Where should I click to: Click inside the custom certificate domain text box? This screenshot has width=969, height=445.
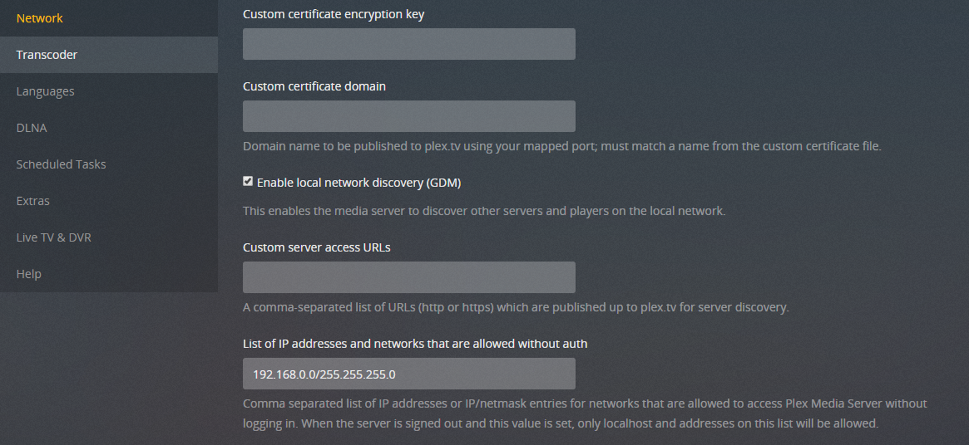(x=409, y=116)
